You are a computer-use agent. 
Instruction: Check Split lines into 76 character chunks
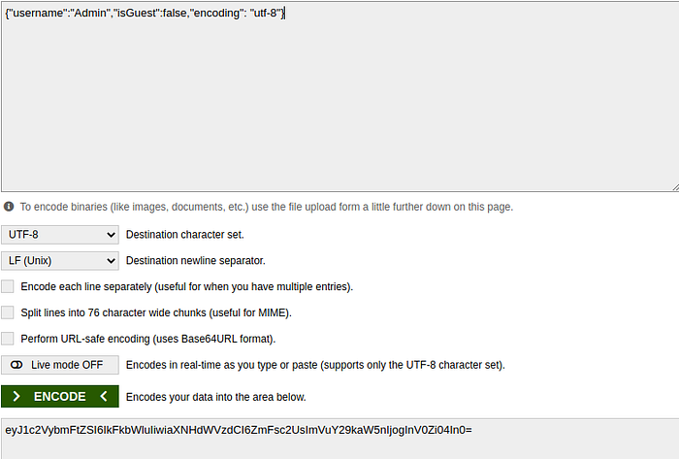click(8, 312)
